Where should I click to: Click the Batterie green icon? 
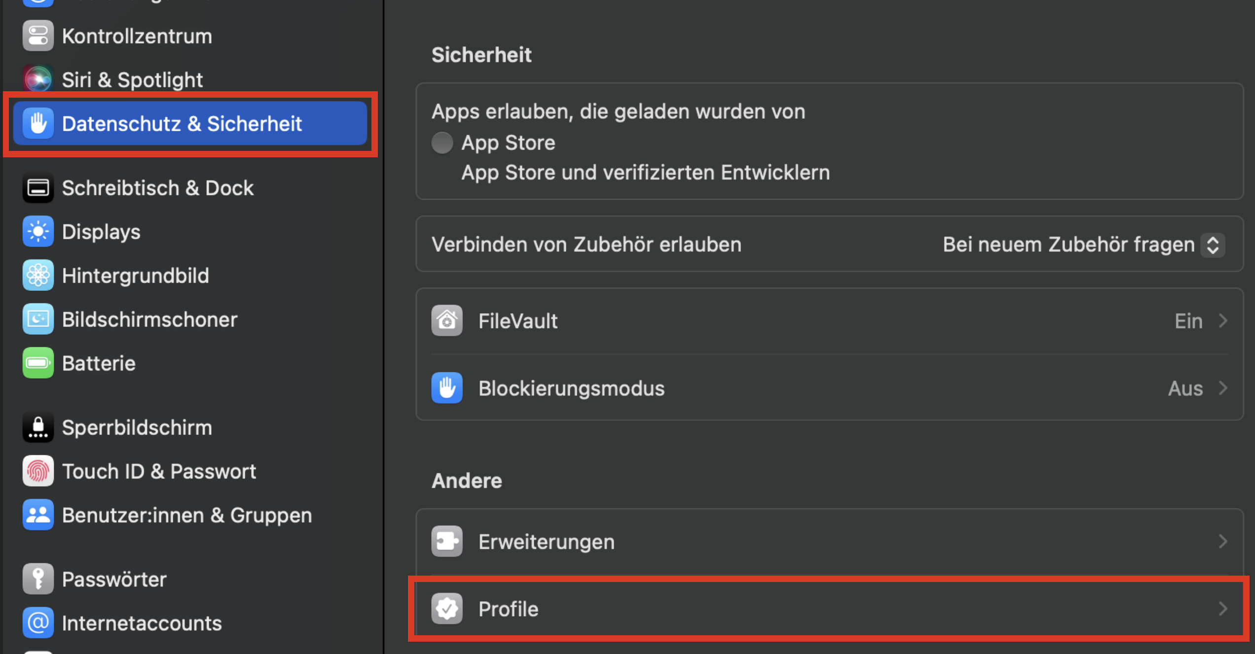(38, 363)
